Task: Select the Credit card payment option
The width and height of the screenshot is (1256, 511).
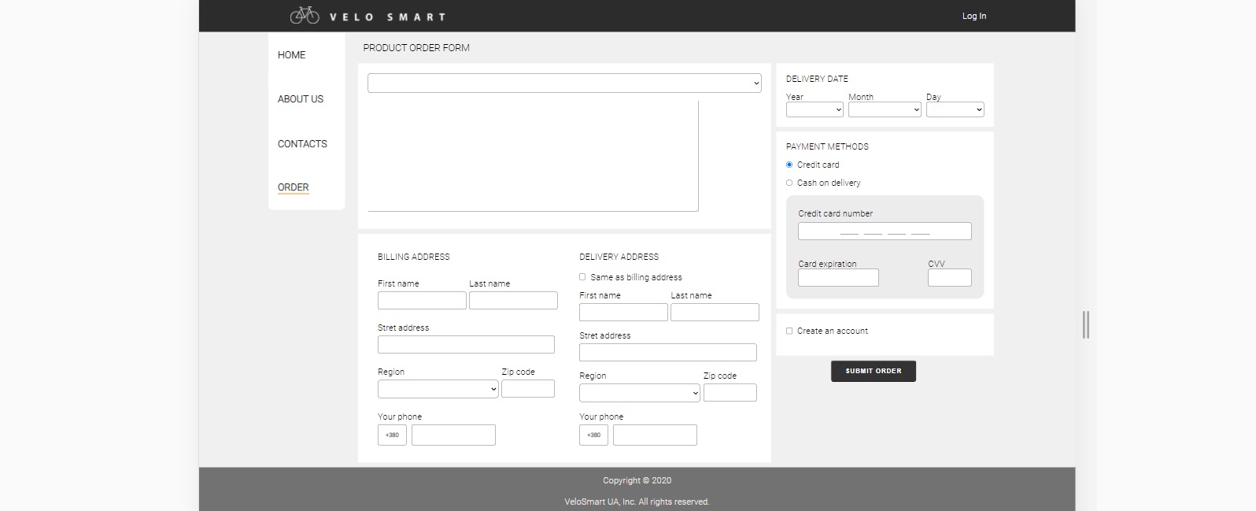Action: tap(789, 165)
